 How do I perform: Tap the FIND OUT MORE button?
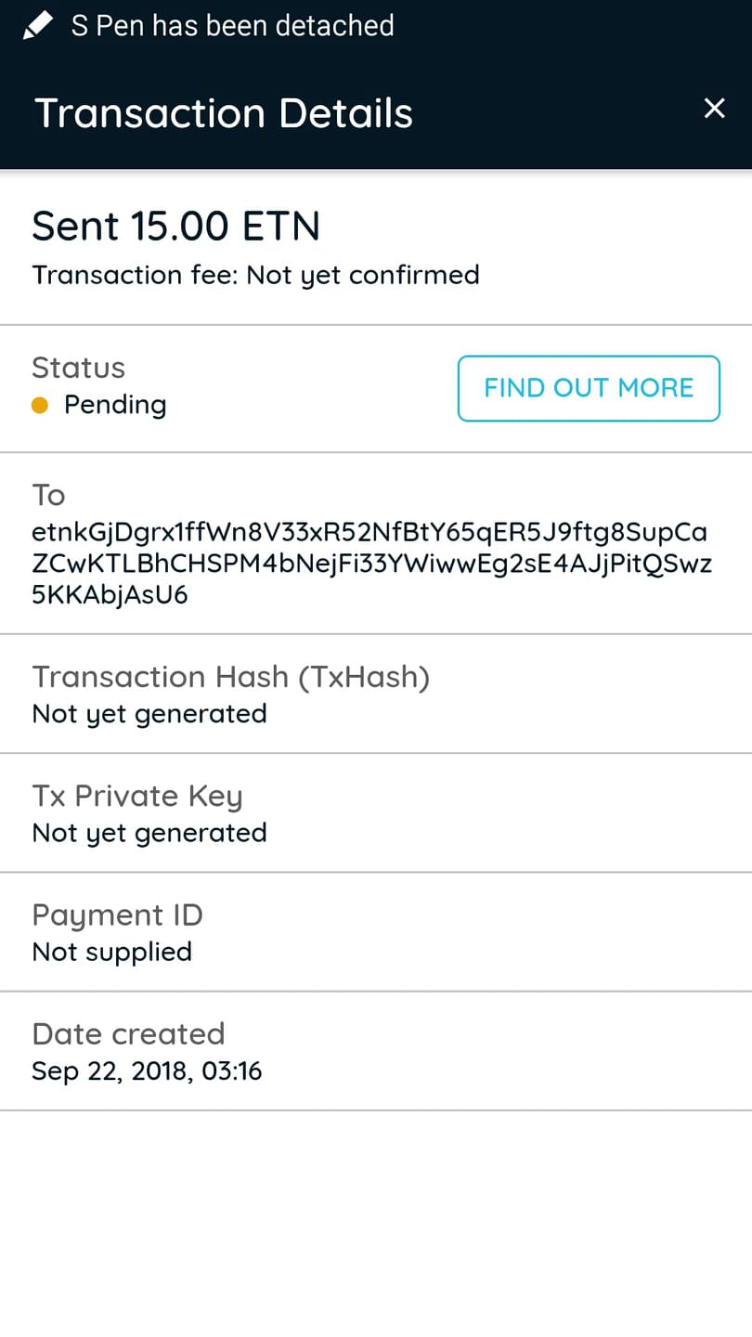coord(589,388)
